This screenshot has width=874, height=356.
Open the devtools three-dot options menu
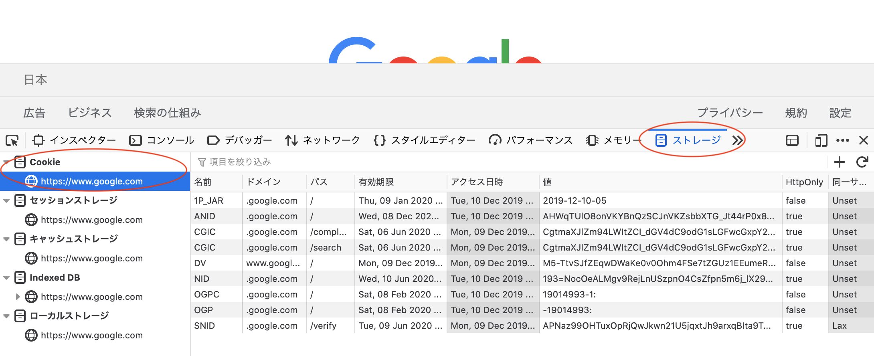[842, 140]
